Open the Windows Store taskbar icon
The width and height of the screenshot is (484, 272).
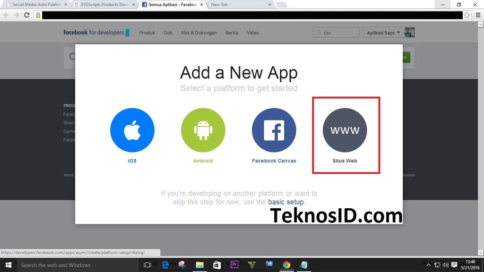tap(217, 265)
